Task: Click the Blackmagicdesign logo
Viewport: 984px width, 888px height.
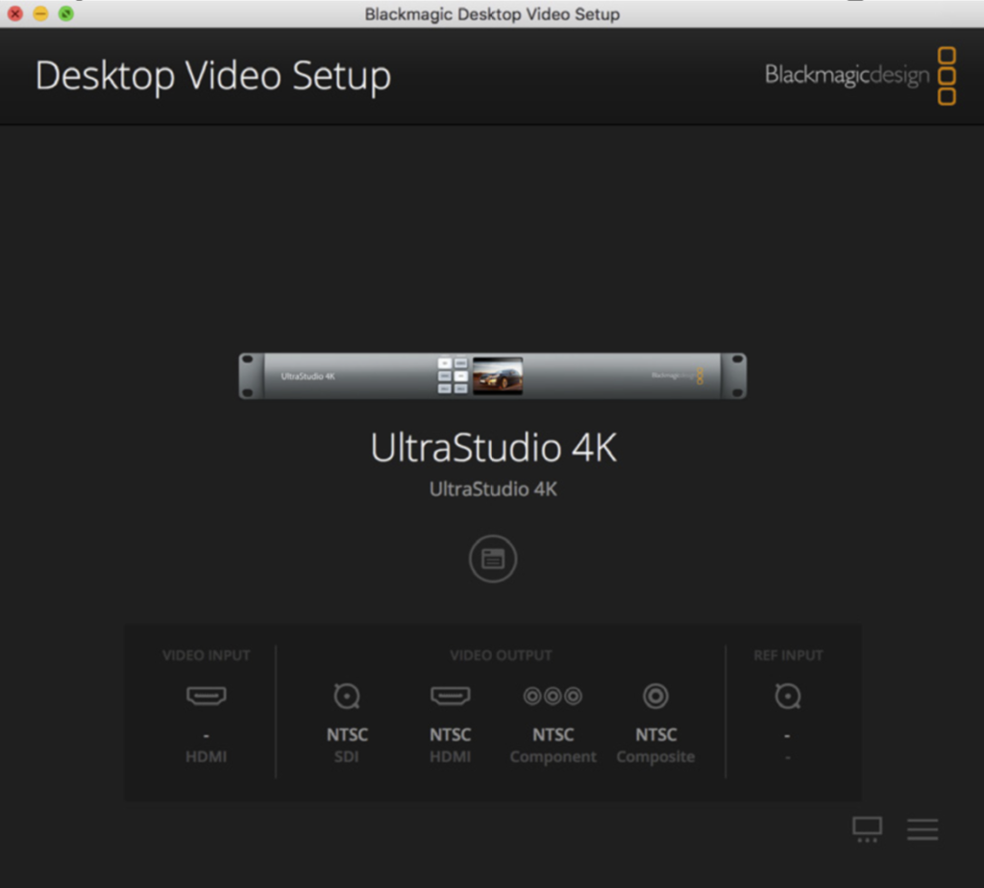Action: tap(860, 75)
